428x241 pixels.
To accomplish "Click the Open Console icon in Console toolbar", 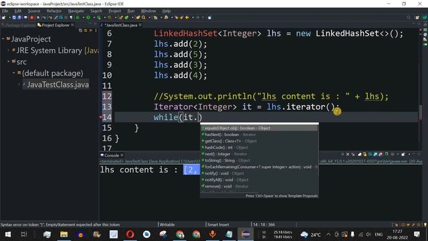I will 403,155.
